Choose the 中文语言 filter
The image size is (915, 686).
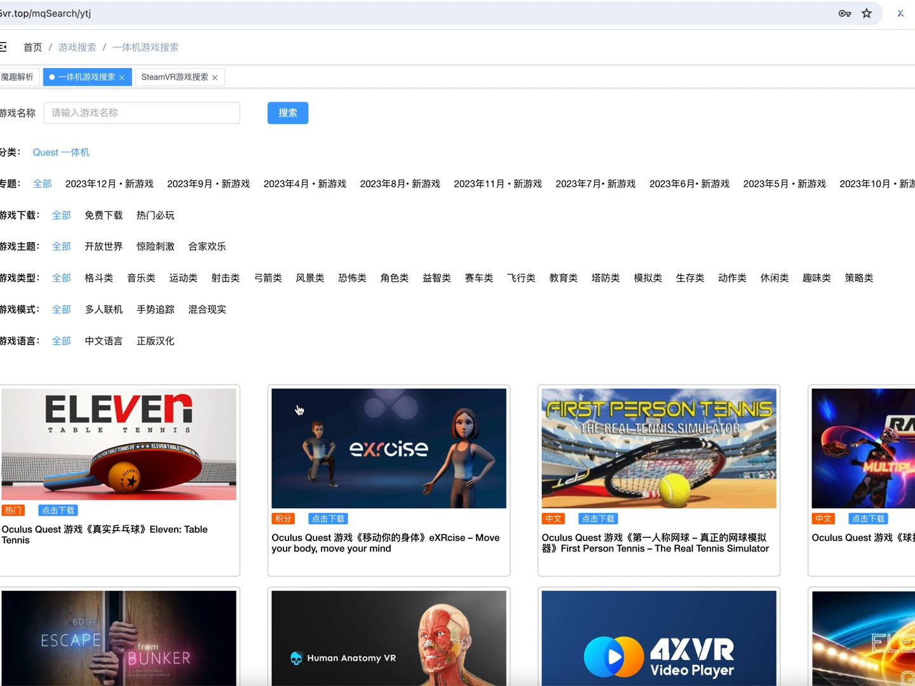(104, 341)
